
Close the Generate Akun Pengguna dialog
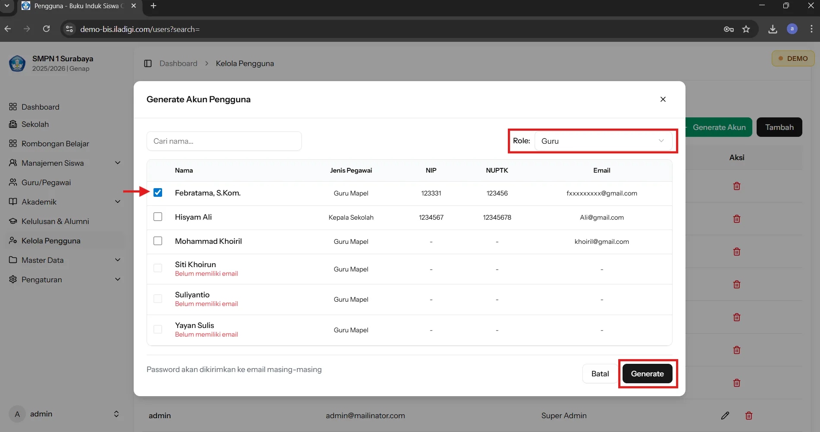click(663, 99)
